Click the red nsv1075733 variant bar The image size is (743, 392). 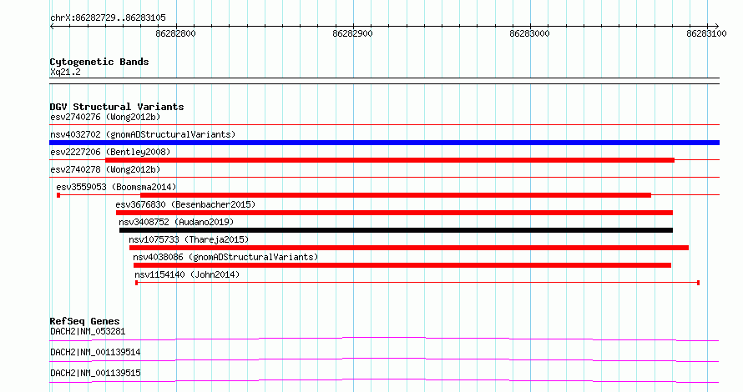pos(409,248)
